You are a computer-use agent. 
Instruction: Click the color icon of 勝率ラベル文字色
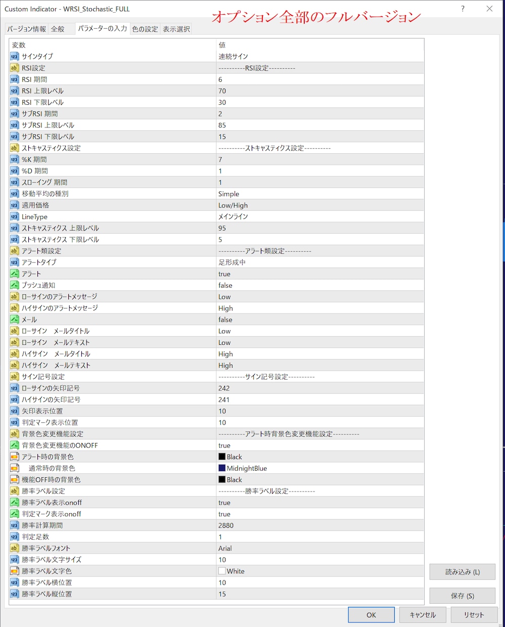tap(14, 571)
